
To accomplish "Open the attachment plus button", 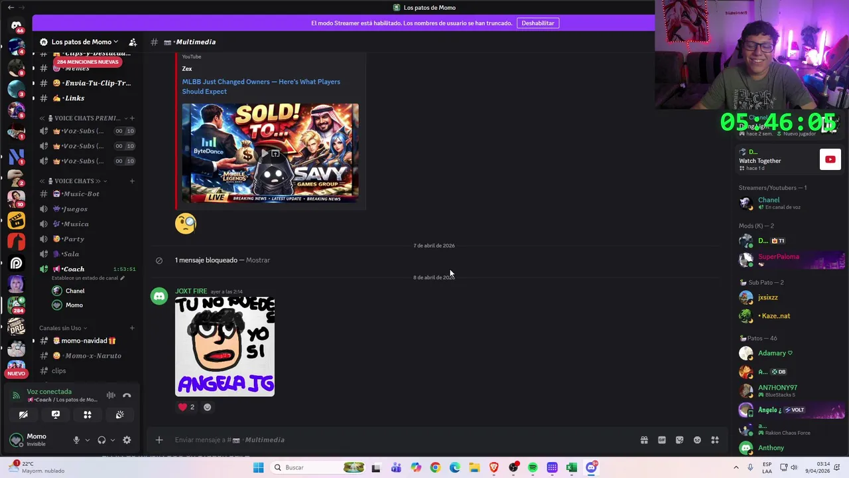I will tap(159, 440).
